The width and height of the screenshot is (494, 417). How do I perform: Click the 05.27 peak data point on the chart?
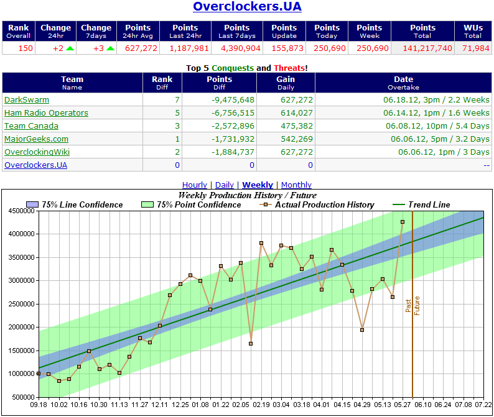click(403, 222)
